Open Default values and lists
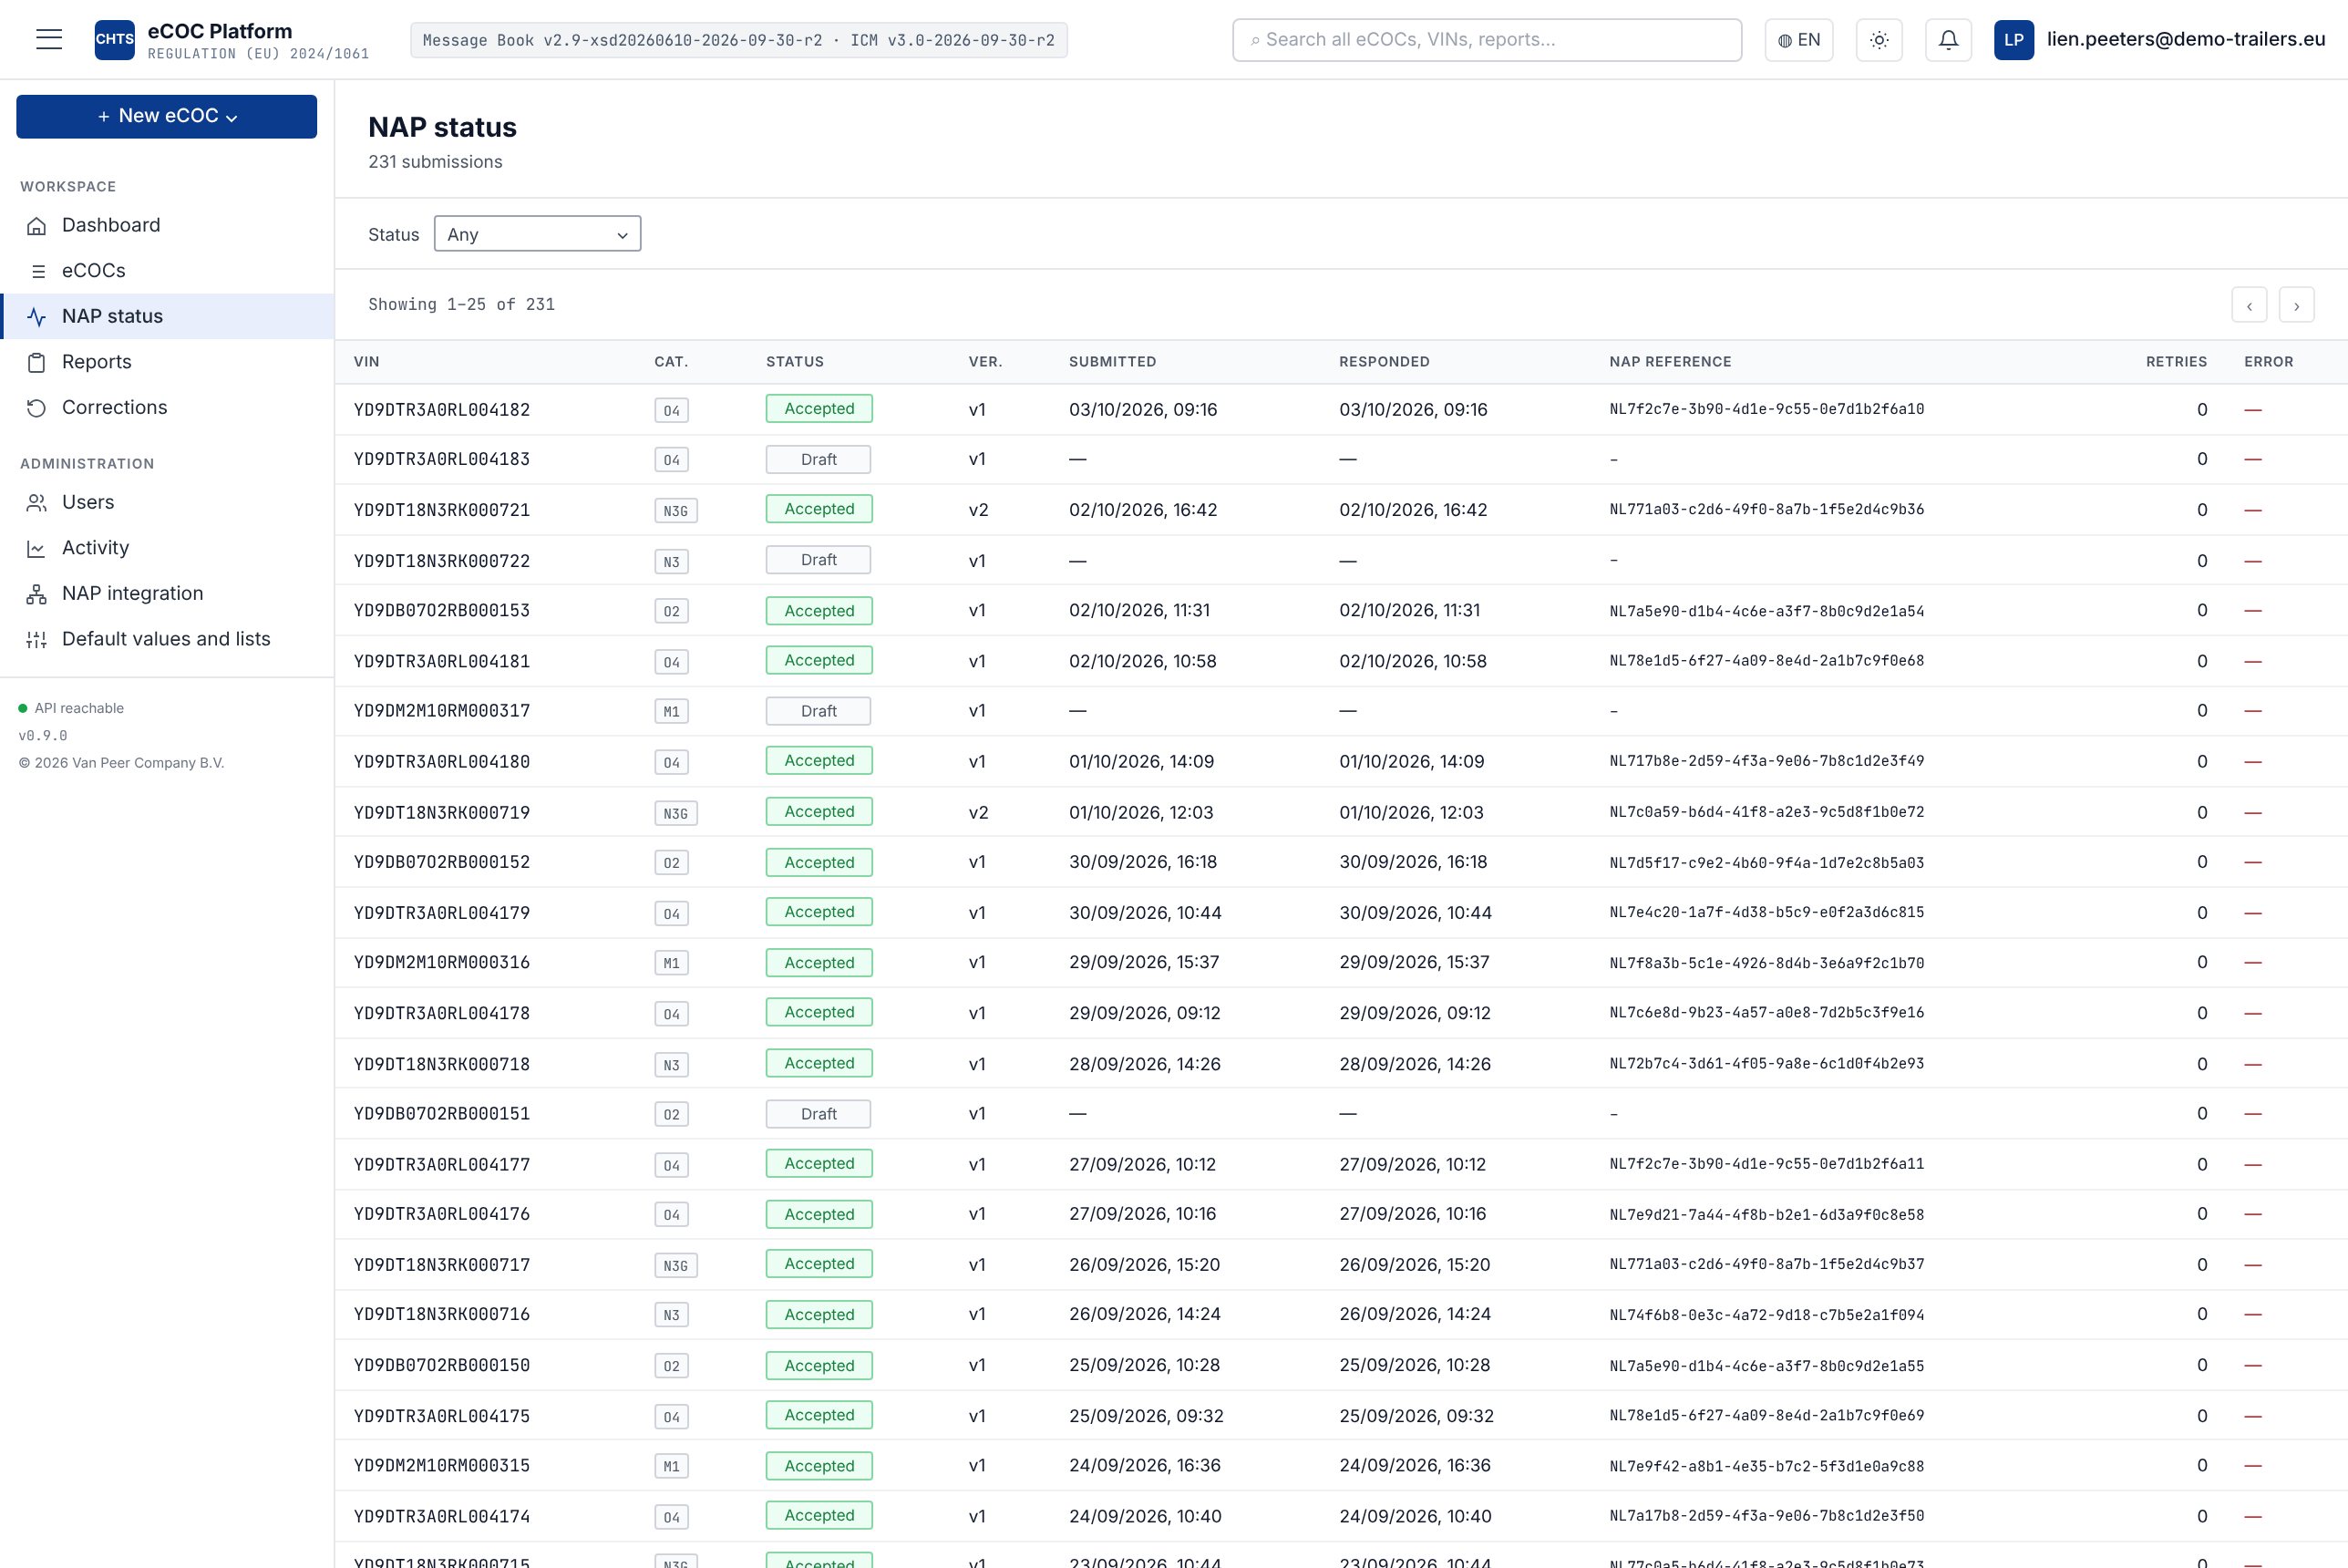 click(x=167, y=639)
